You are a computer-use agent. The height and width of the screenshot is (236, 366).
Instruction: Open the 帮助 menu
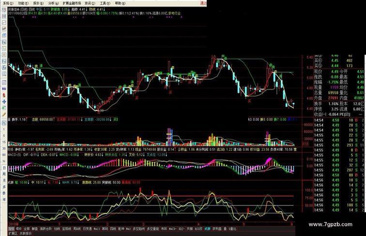120,3
